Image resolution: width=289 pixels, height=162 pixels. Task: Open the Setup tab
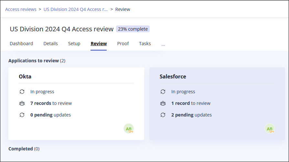coord(74,44)
